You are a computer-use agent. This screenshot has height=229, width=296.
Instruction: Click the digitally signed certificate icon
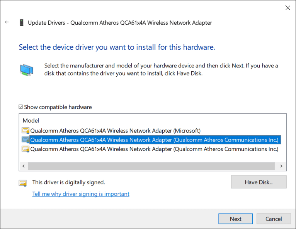pos(23,183)
